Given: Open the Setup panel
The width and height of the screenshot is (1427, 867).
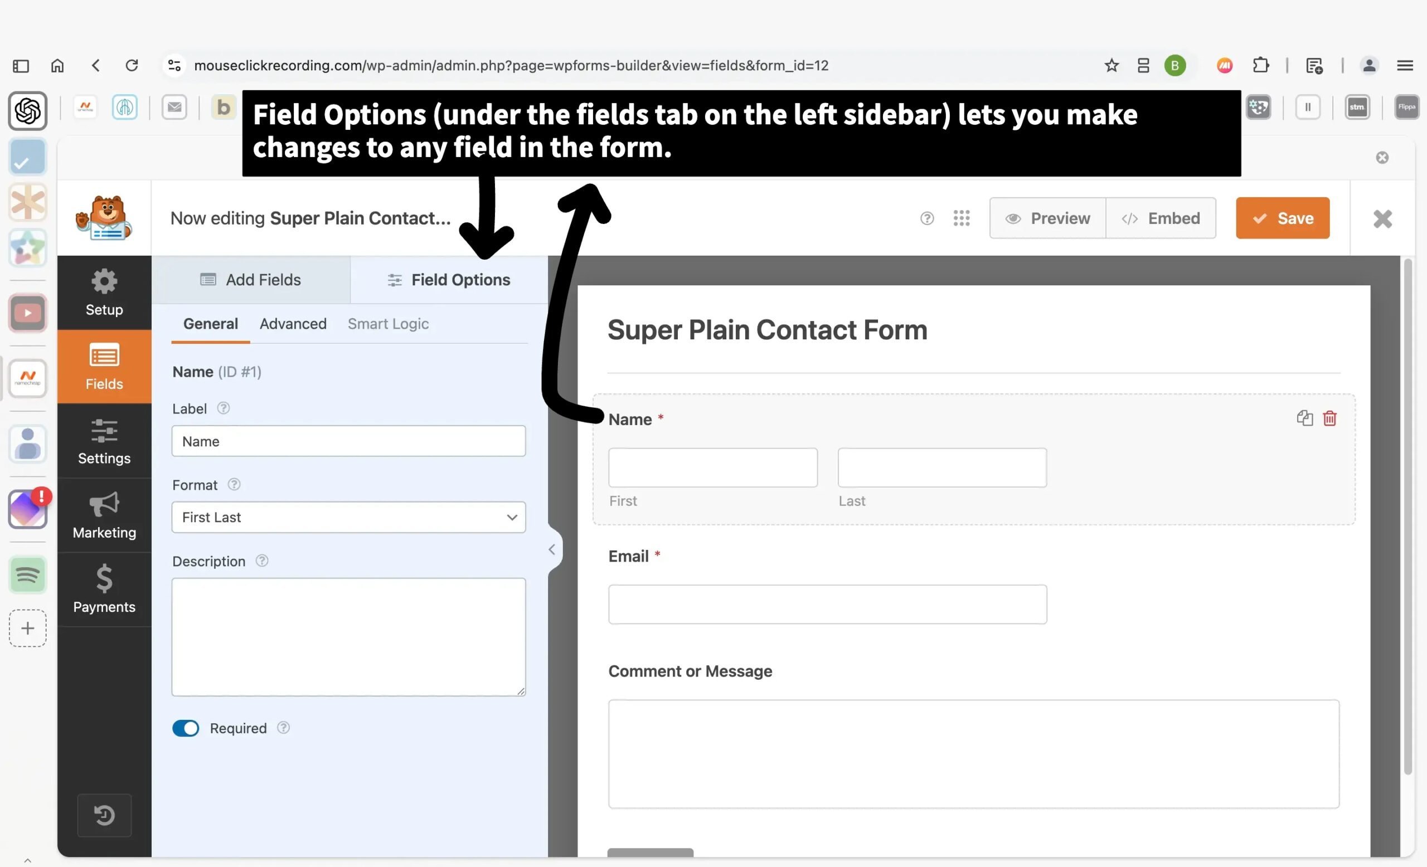Looking at the screenshot, I should 104,293.
